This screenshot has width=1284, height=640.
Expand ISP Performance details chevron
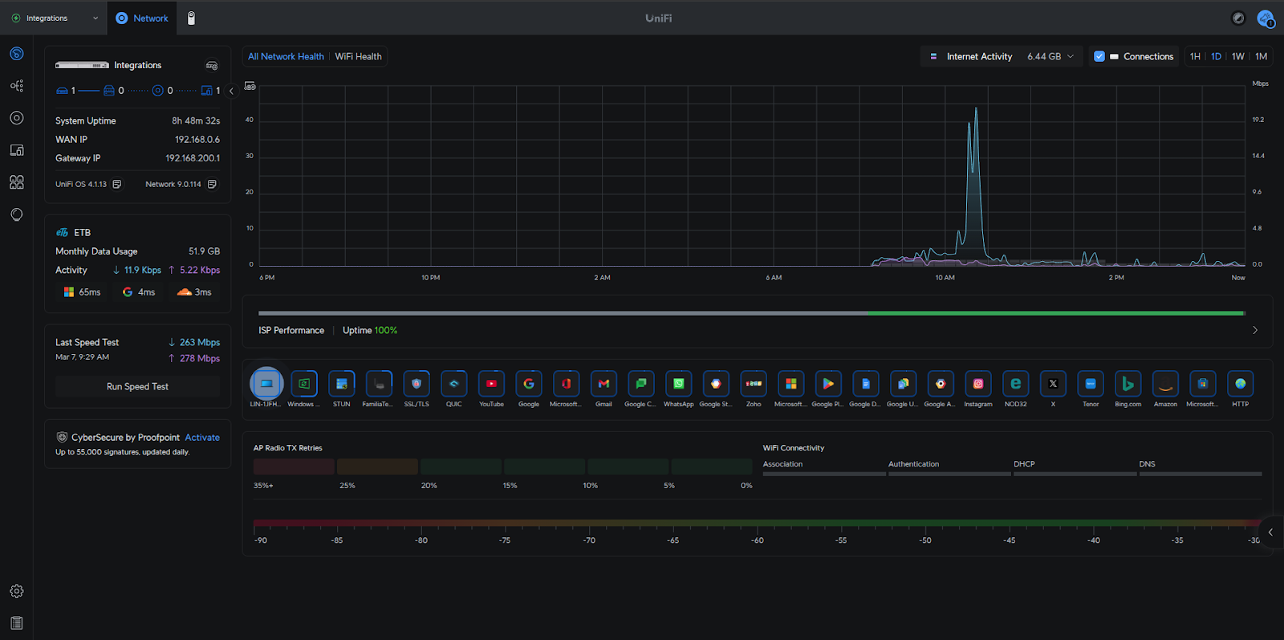point(1255,330)
